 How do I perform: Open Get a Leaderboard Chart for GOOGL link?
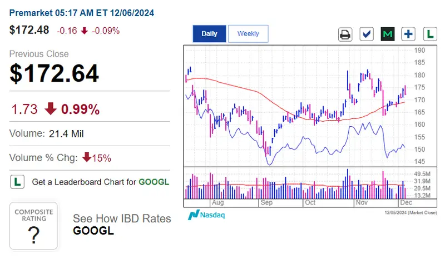[101, 182]
